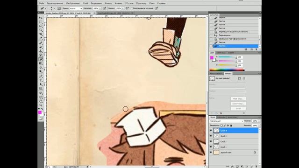Open the brush preset picker arrow
Screen dimensions: 299x168
[55, 8]
